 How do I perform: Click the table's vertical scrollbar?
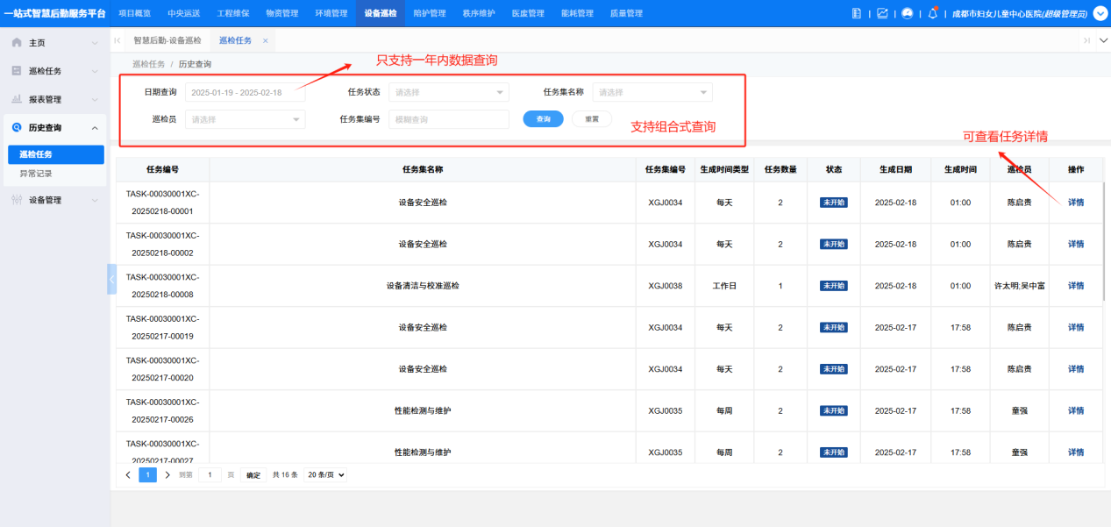[x=1105, y=241]
